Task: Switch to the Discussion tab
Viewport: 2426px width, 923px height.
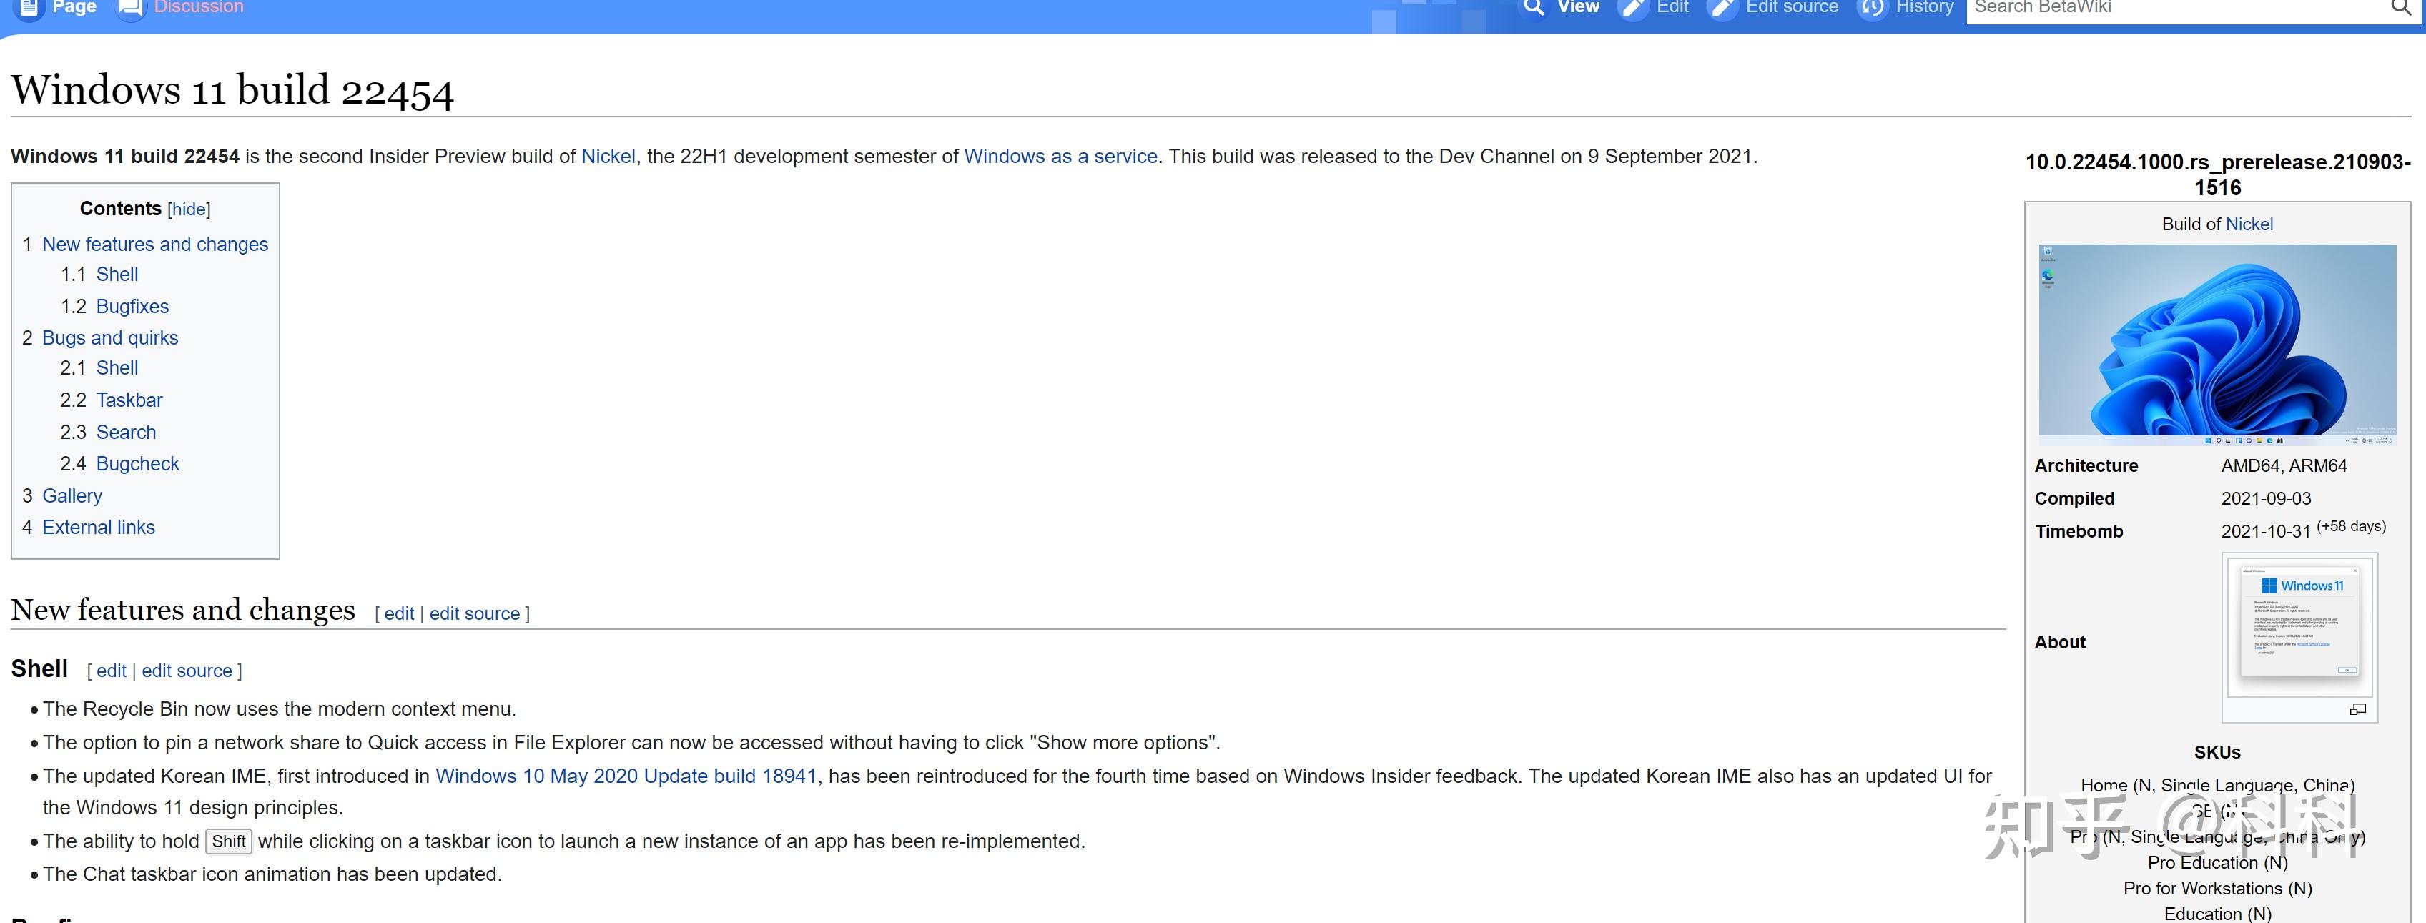Action: coord(198,8)
